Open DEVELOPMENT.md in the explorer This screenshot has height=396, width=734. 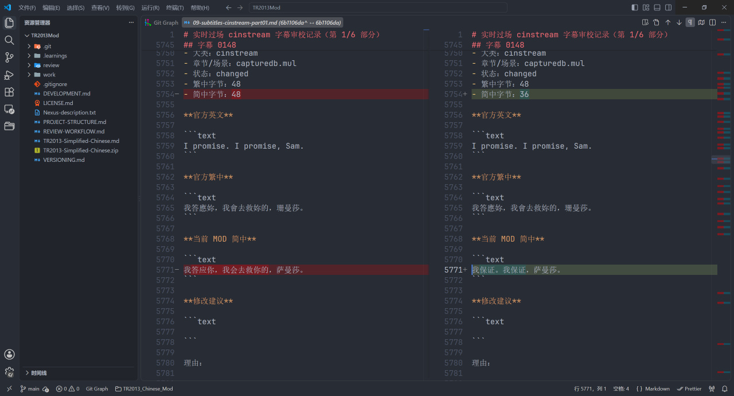pyautogui.click(x=67, y=94)
